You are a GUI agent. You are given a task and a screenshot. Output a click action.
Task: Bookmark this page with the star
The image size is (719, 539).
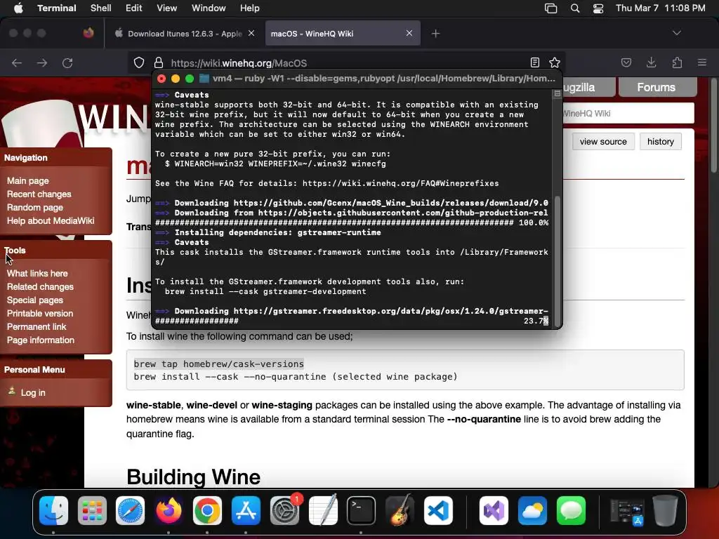click(555, 62)
